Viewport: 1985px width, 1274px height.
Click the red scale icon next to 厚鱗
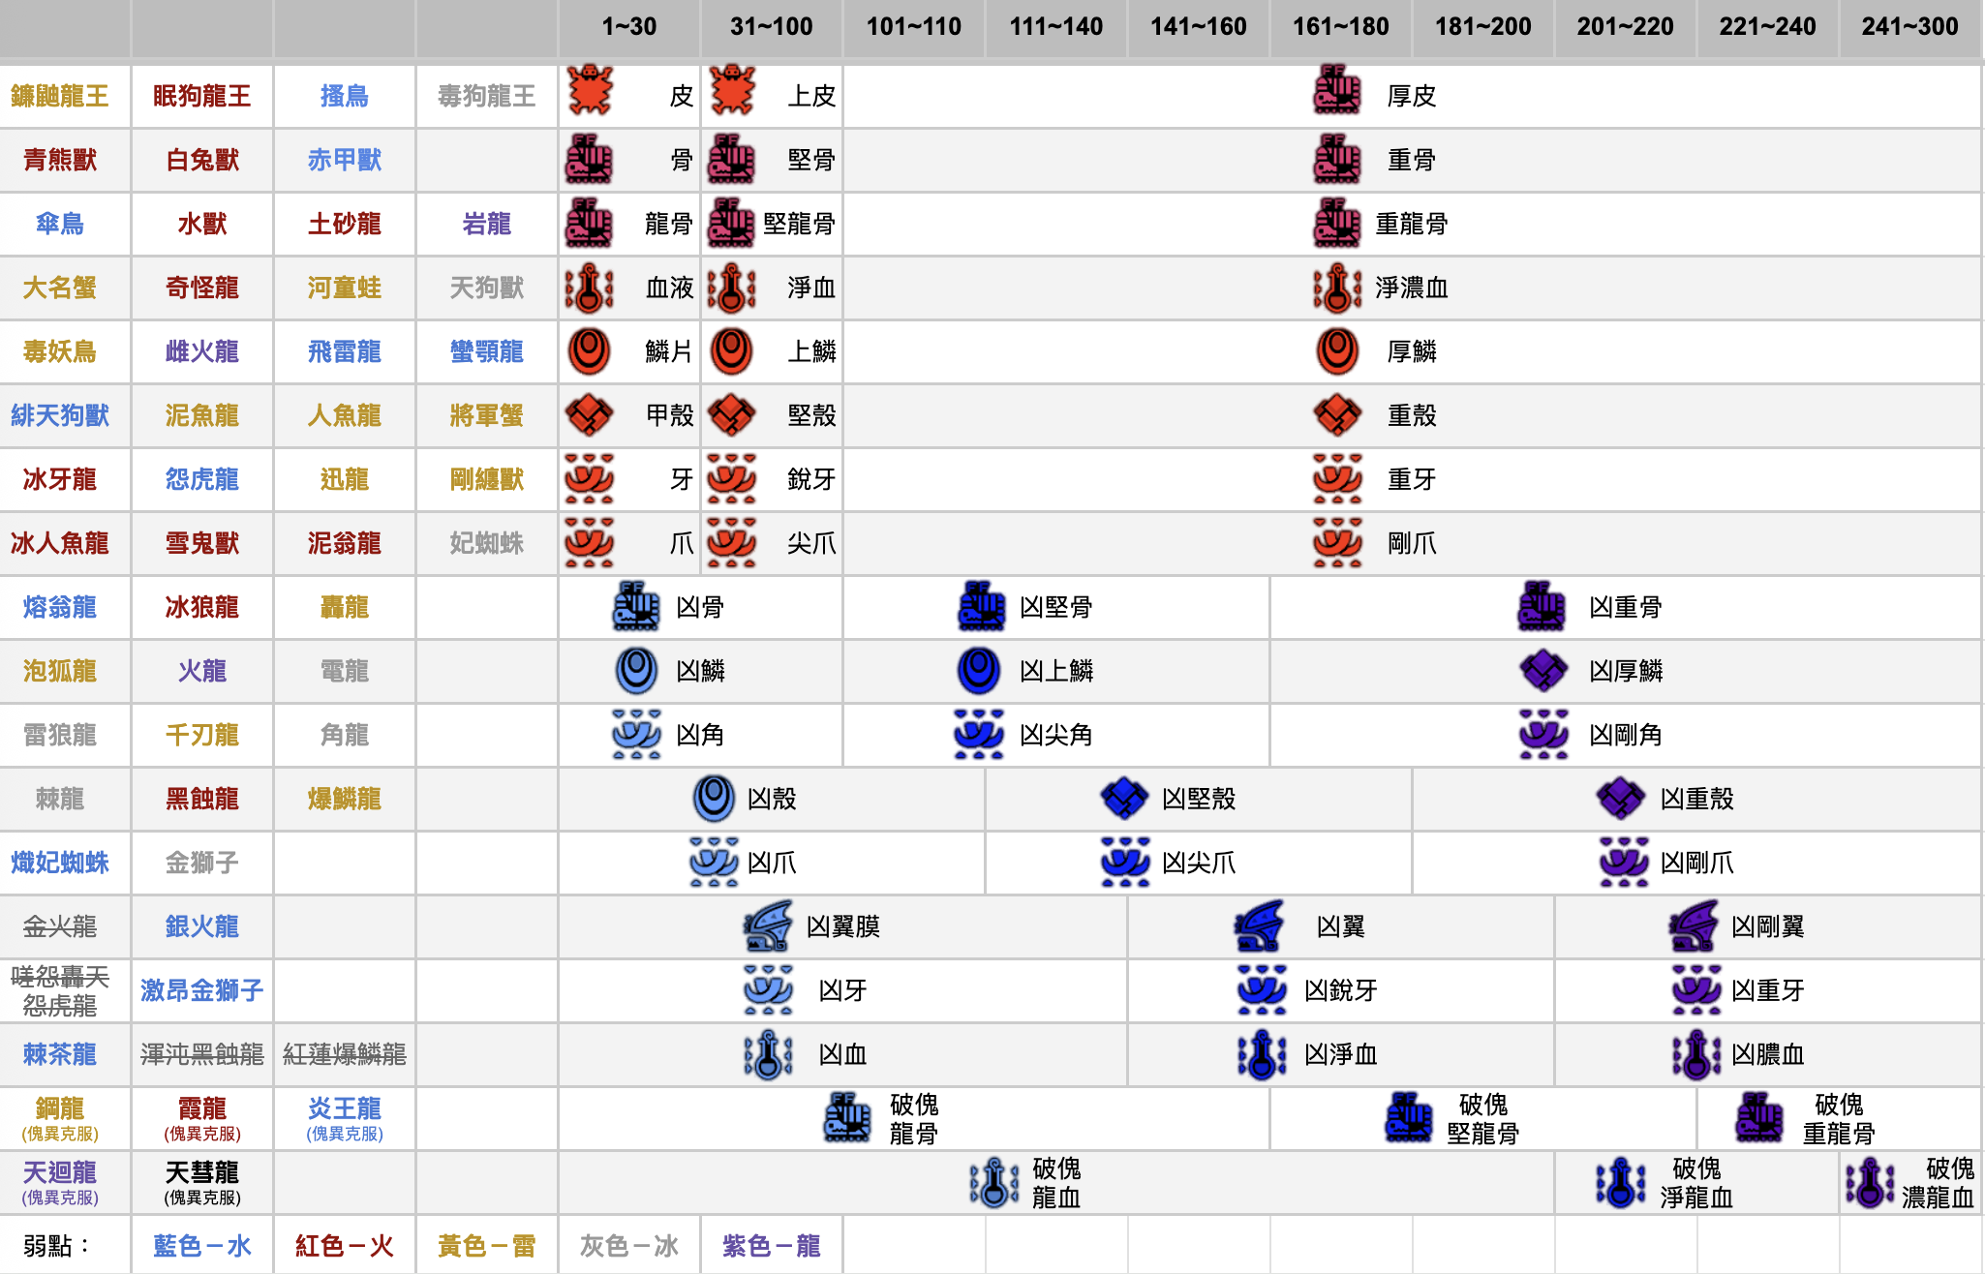[x=1337, y=351]
